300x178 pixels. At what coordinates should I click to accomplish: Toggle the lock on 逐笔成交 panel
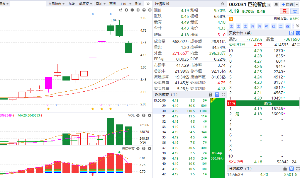point(210,95)
